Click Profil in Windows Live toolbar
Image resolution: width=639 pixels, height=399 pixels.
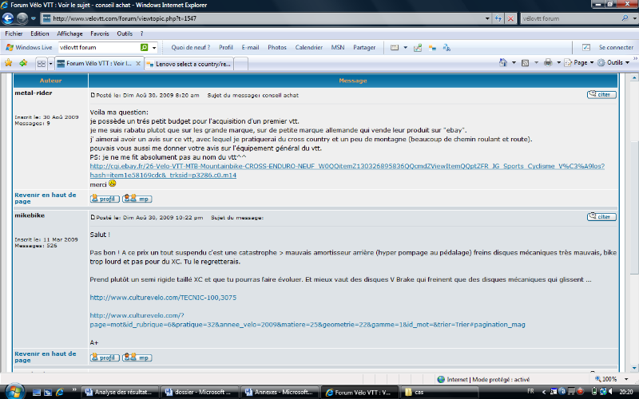pyautogui.click(x=226, y=48)
